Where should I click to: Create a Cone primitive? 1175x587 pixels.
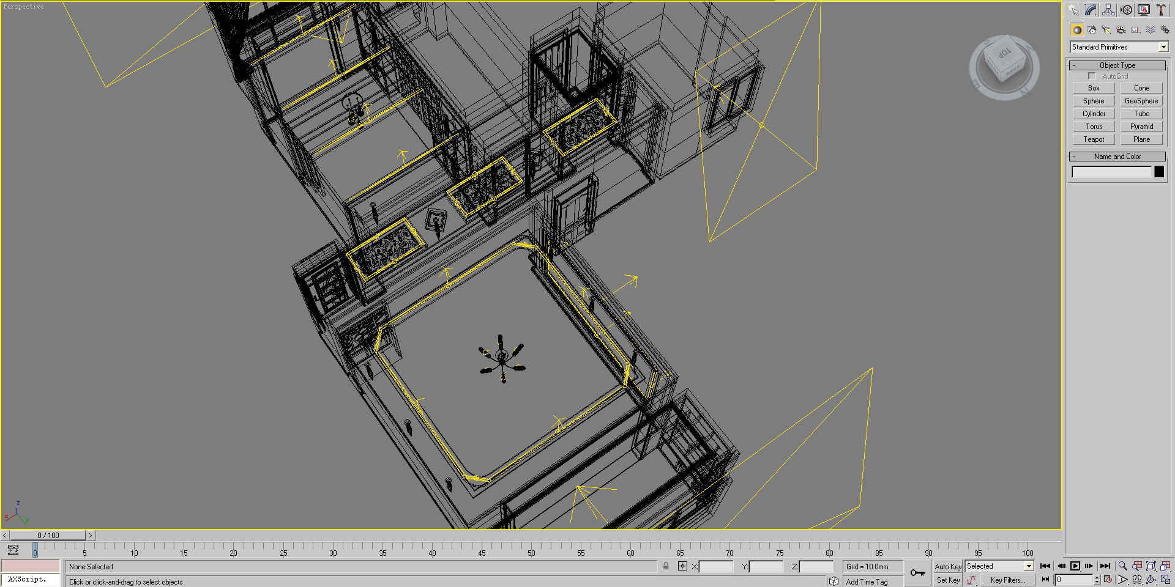1141,88
